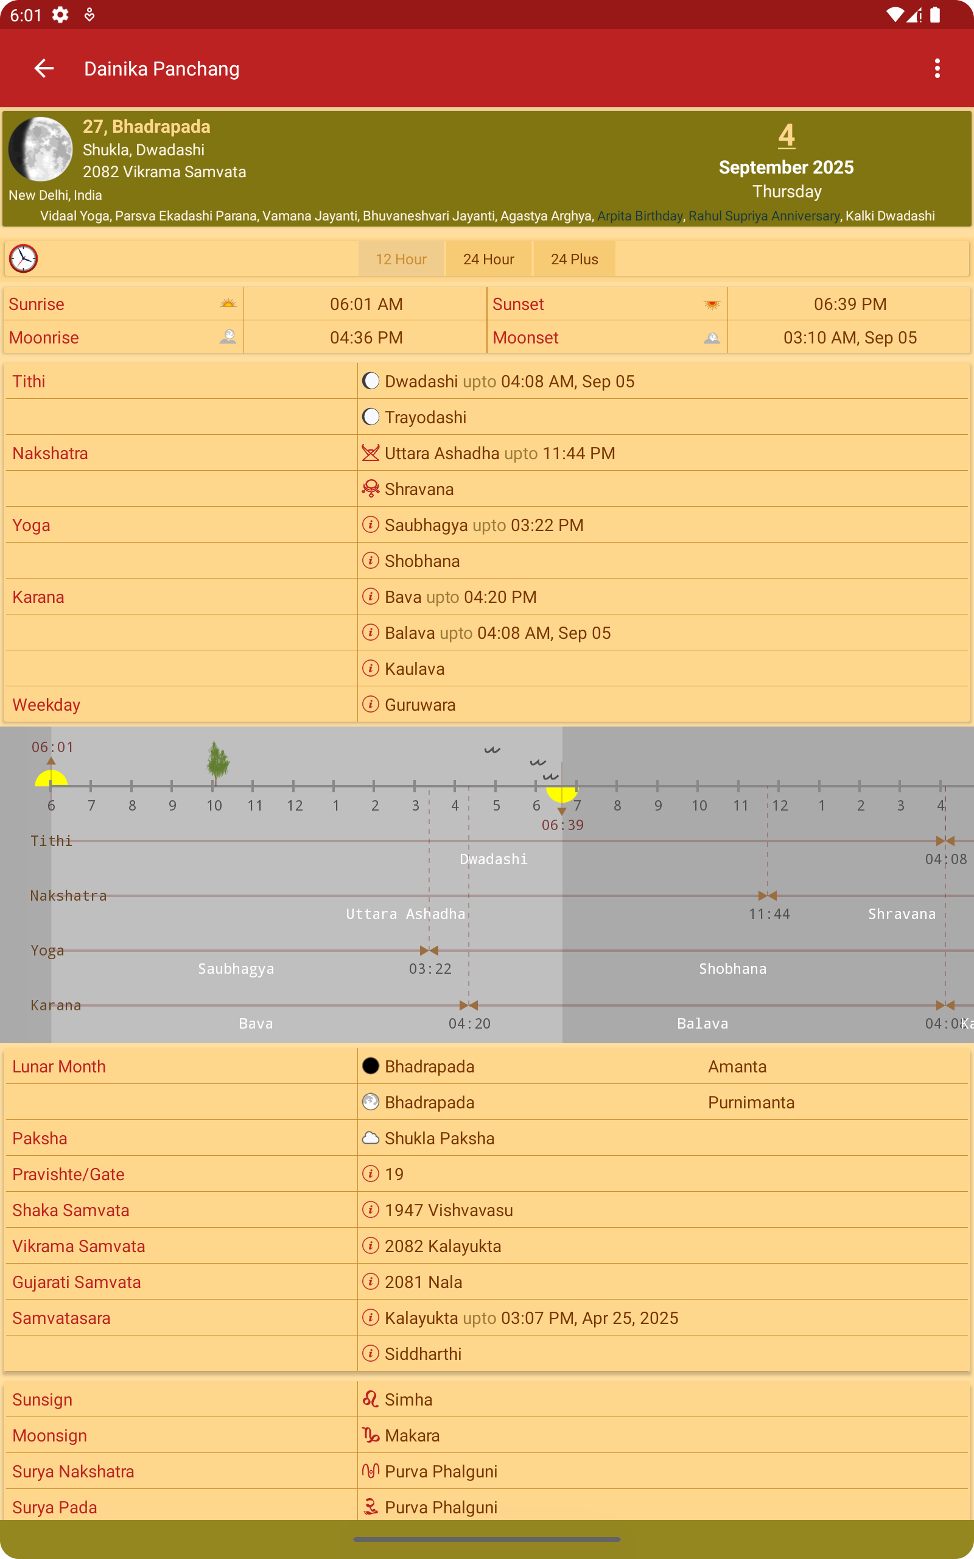The image size is (974, 1559).
Task: Tap the Uttara Ashadha nakshatra icon
Action: (370, 453)
